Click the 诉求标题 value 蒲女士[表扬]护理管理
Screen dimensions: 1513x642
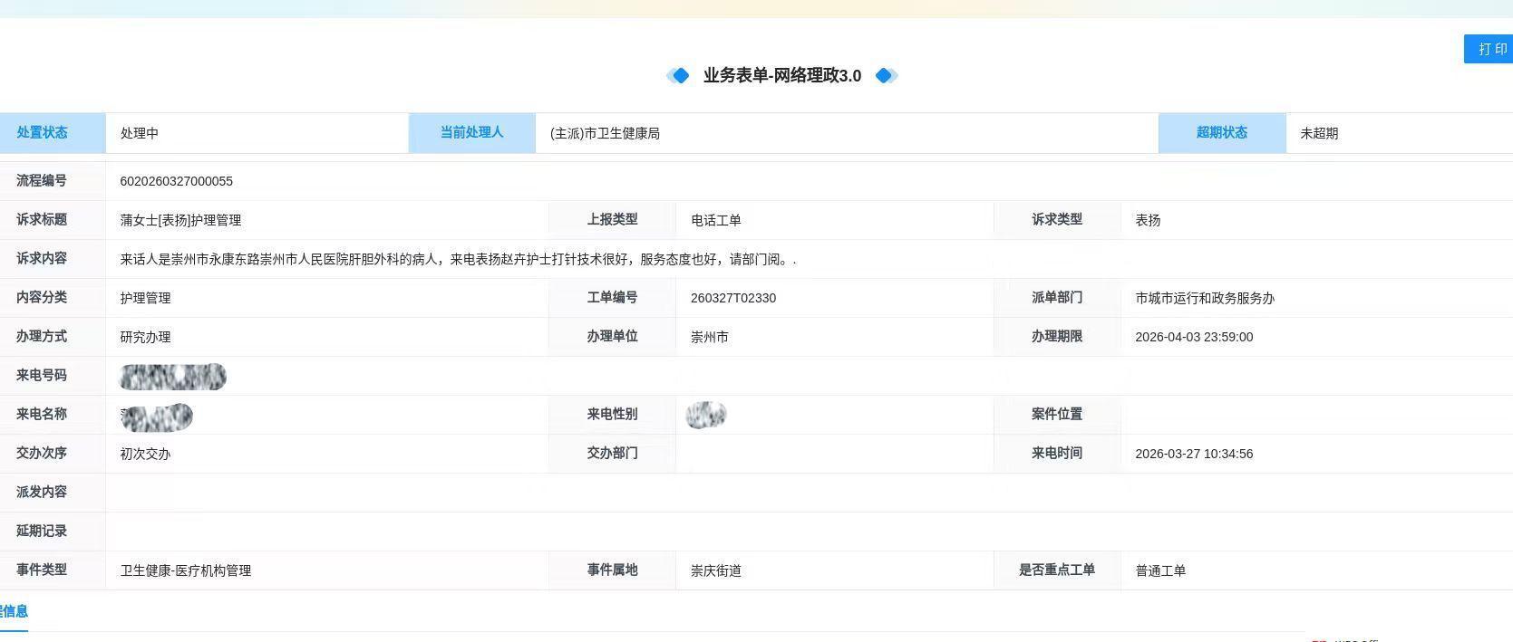180,220
